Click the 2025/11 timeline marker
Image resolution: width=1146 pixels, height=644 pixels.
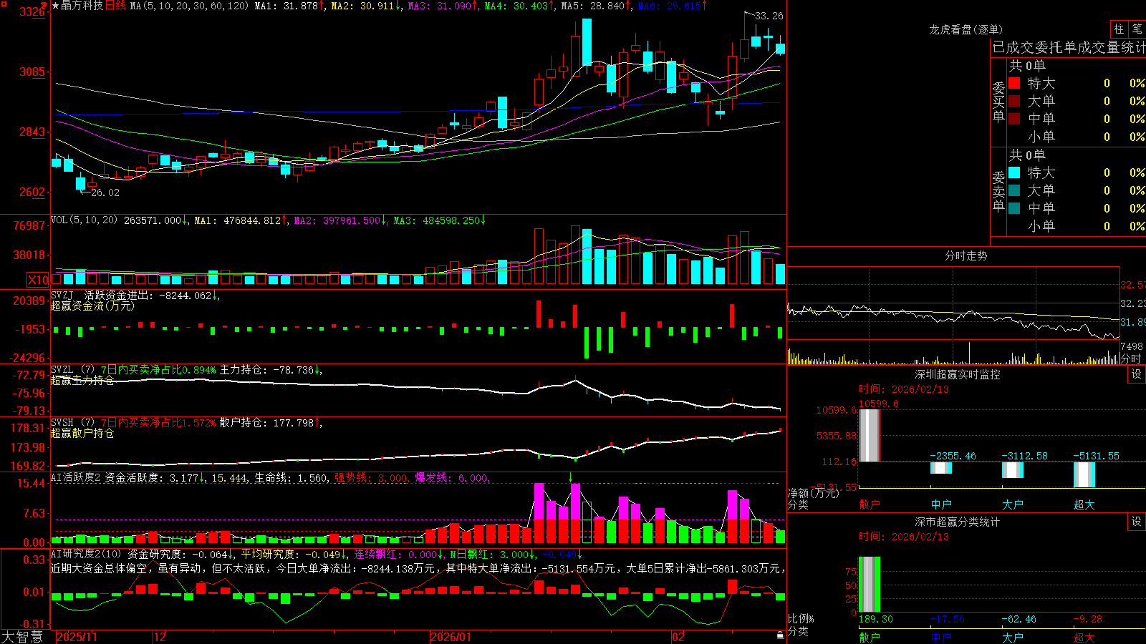(x=77, y=637)
